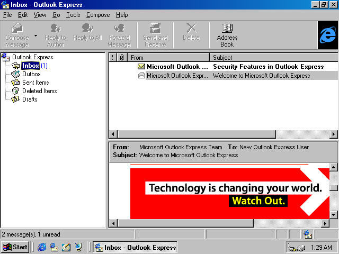The width and height of the screenshot is (339, 254).
Task: Select the Inbox folder
Action: tap(31, 66)
